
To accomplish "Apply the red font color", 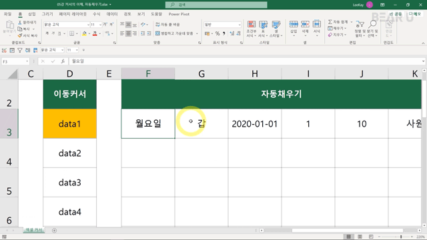I will [x=95, y=33].
